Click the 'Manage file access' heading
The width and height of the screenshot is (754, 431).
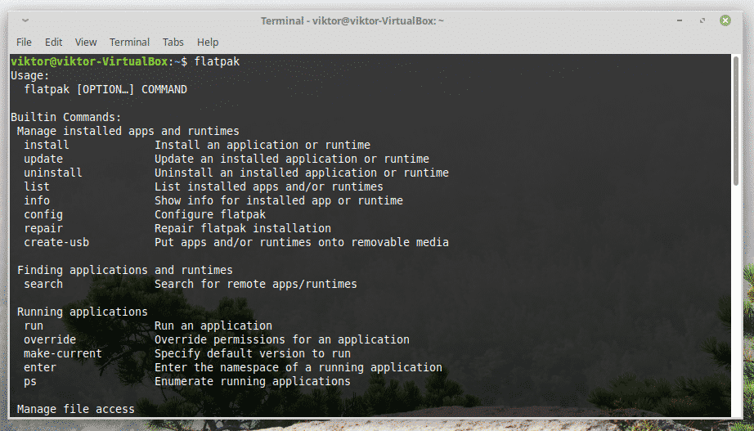(x=76, y=410)
